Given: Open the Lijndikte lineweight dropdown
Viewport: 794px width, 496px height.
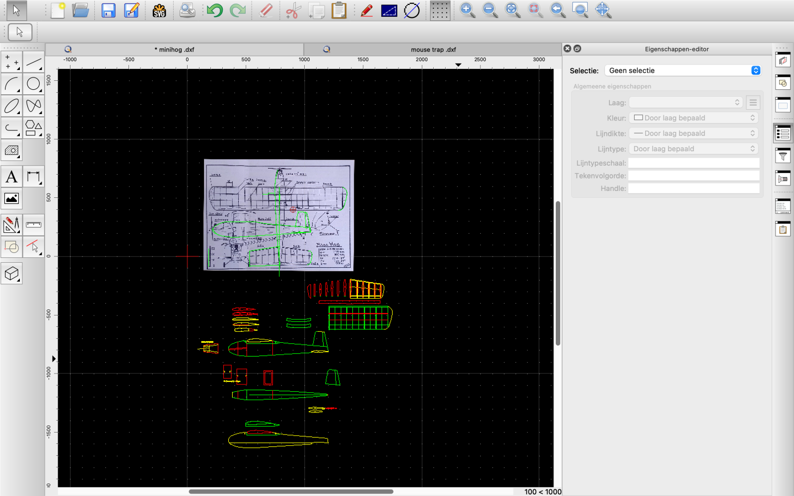Looking at the screenshot, I should tap(694, 133).
